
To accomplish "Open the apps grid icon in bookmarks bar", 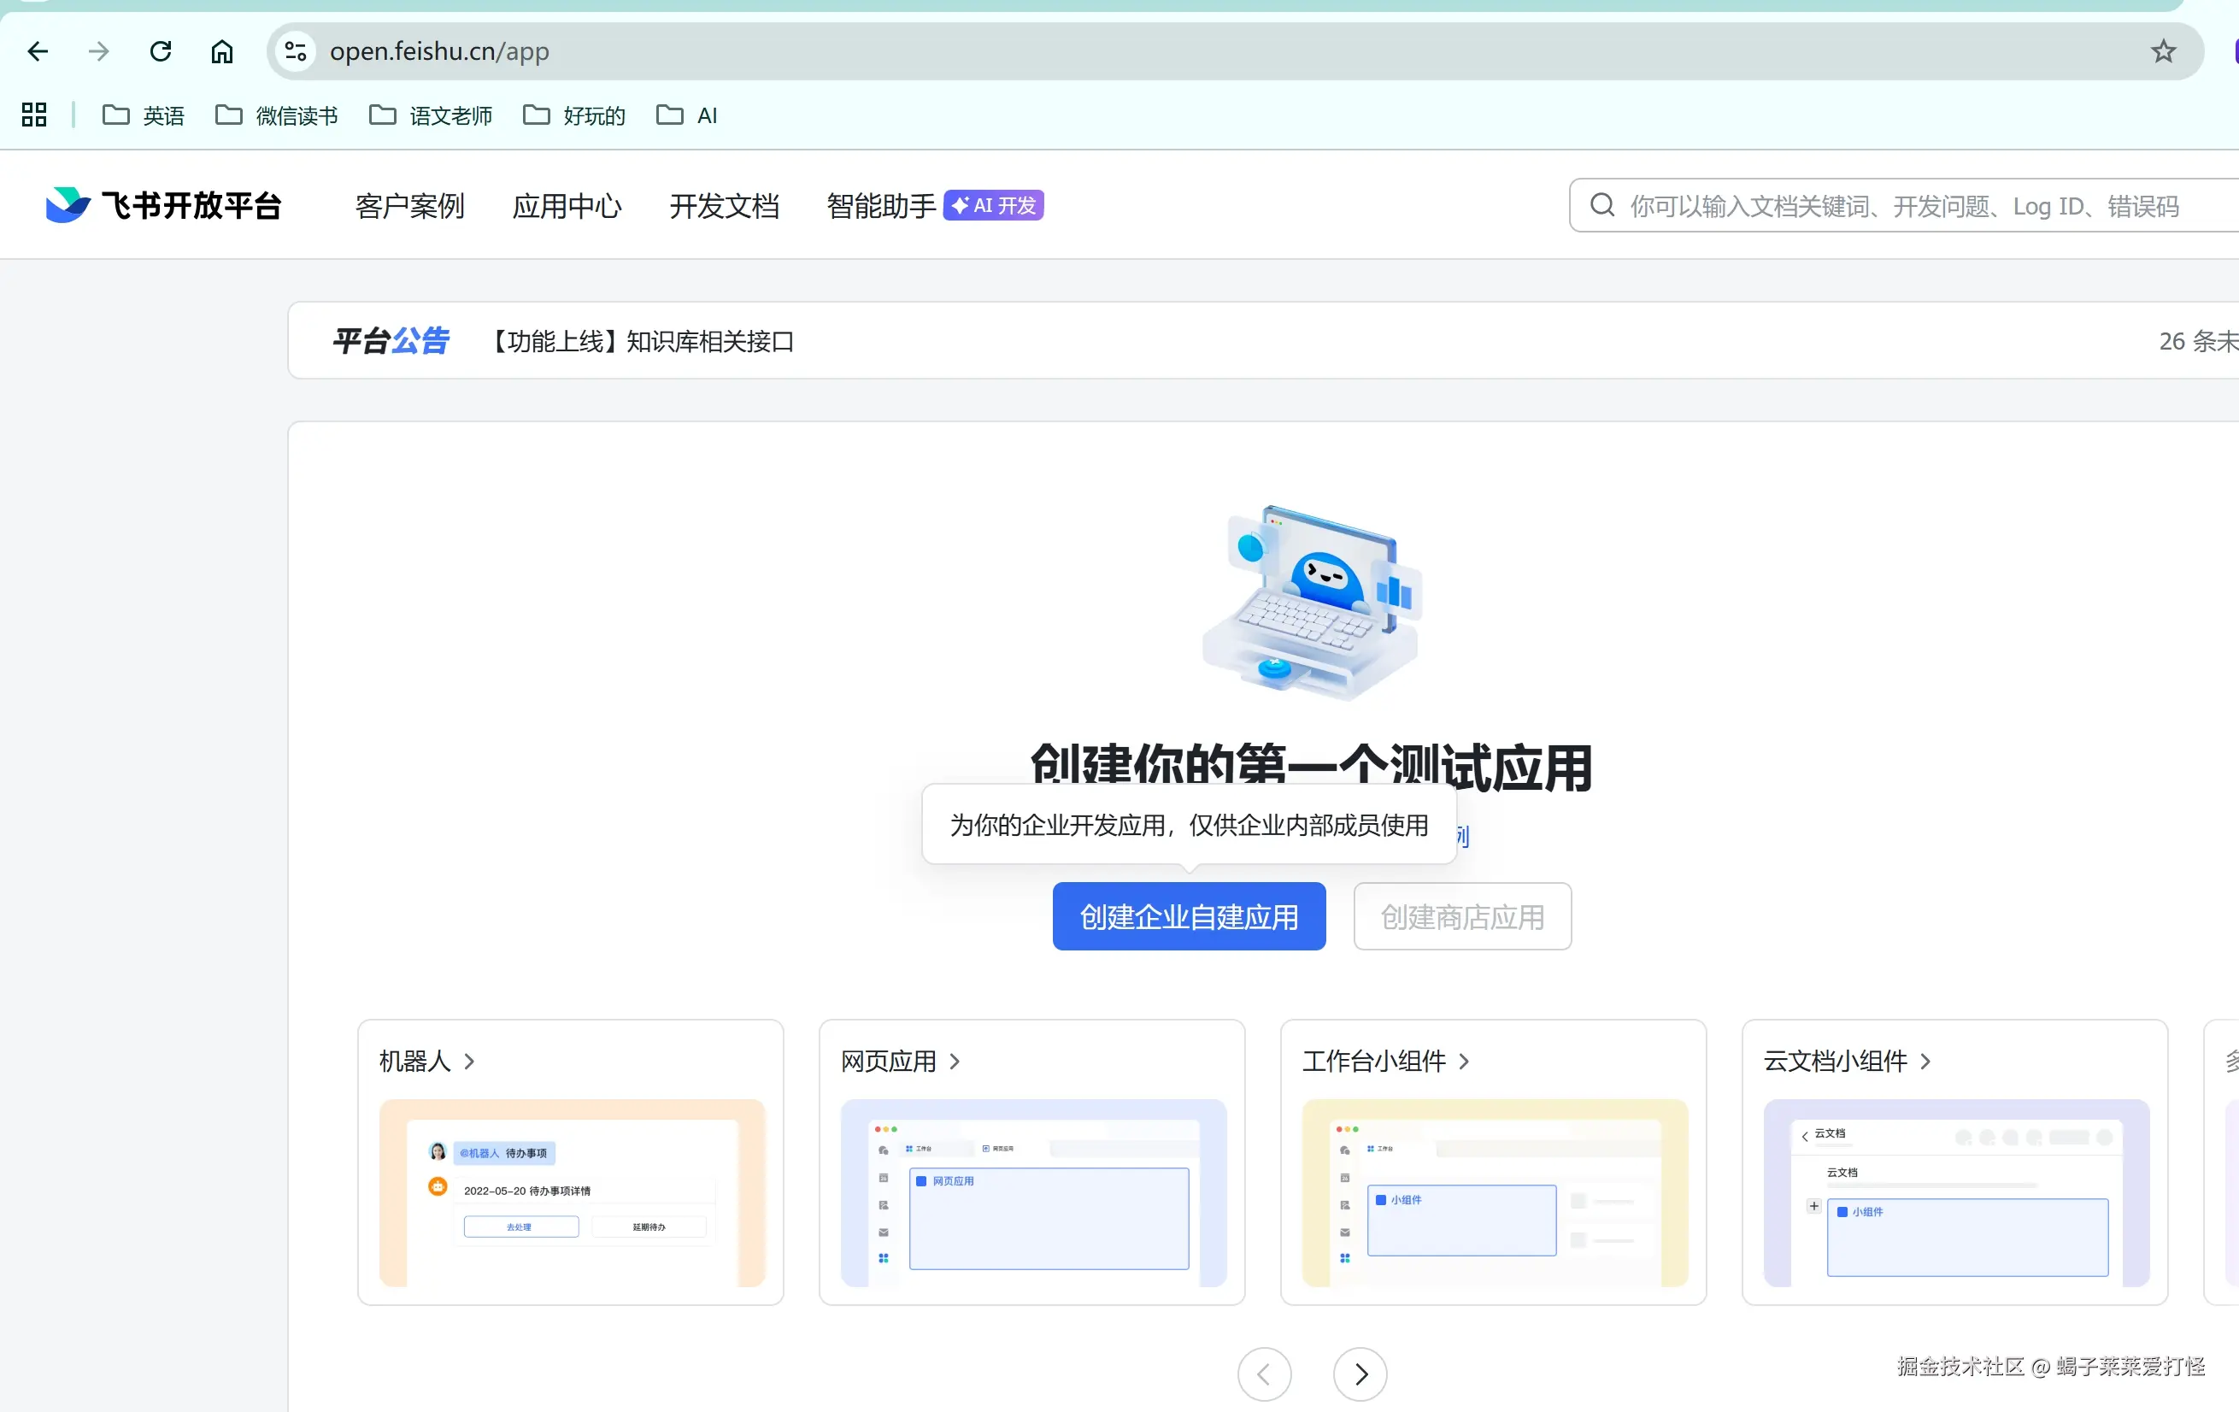I will [34, 115].
